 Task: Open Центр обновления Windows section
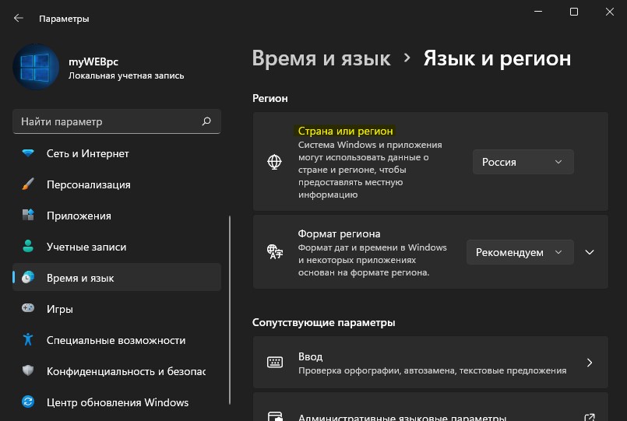117,402
